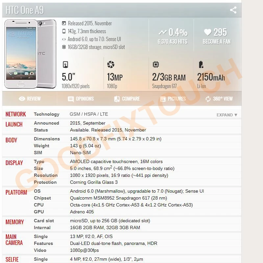
Task: Click the Resolution label
Action: [46, 175]
